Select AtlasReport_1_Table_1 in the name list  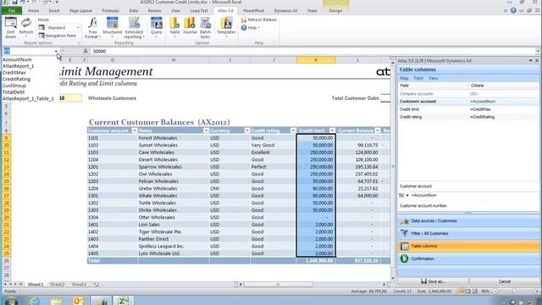[28, 98]
